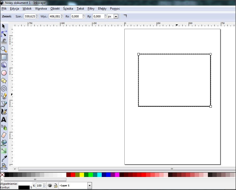Screen dimensions: 236x190
Task: Click the black Kontur stroke color box
Action: coord(24,187)
